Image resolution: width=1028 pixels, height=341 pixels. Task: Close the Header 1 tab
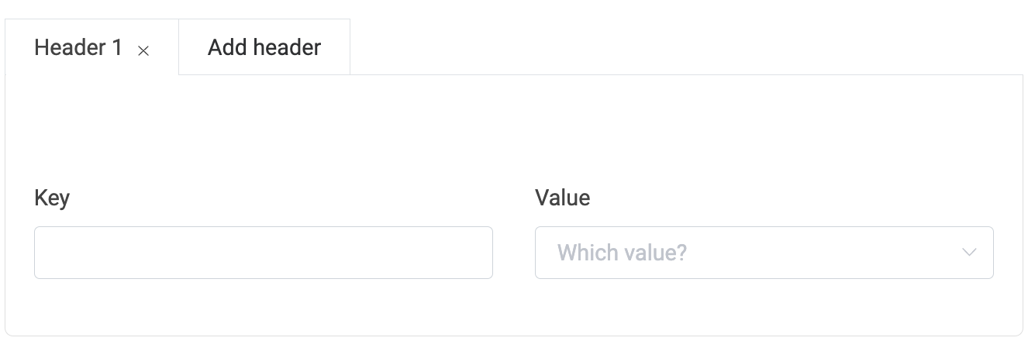pos(143,51)
